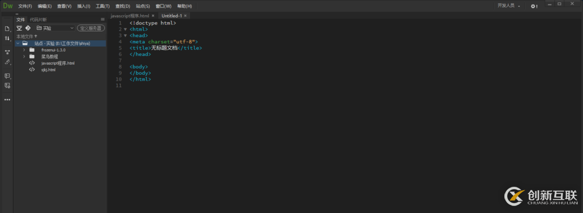Click the 无标题文档 title text in code
Screen dimensions: 583x213
point(164,48)
